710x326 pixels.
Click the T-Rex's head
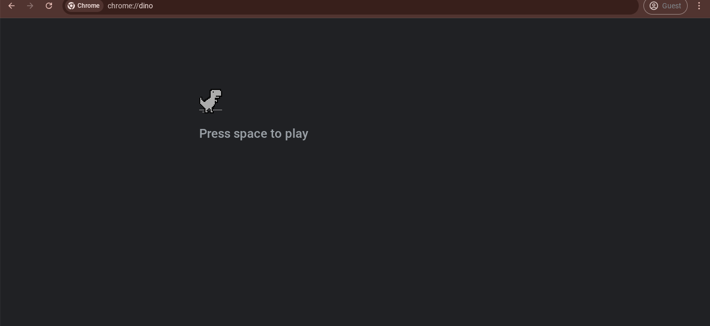click(216, 93)
